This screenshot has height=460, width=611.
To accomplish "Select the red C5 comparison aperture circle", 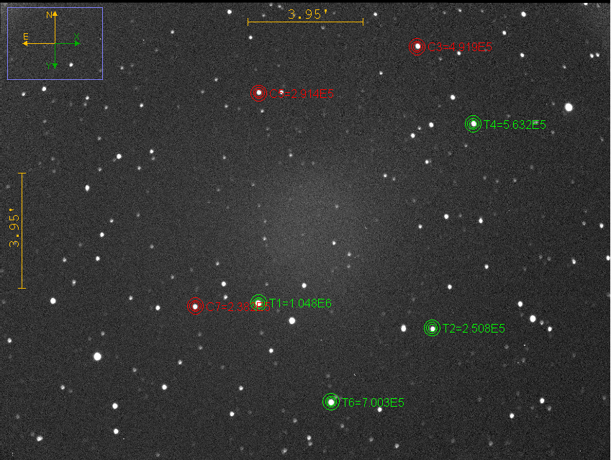I will (258, 92).
